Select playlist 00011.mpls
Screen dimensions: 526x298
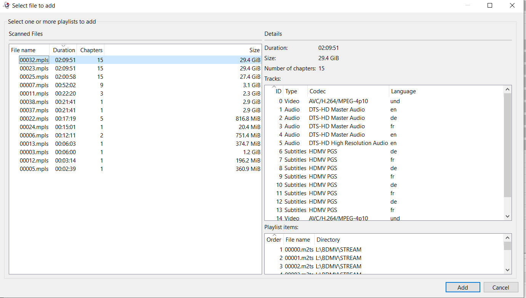(135, 94)
